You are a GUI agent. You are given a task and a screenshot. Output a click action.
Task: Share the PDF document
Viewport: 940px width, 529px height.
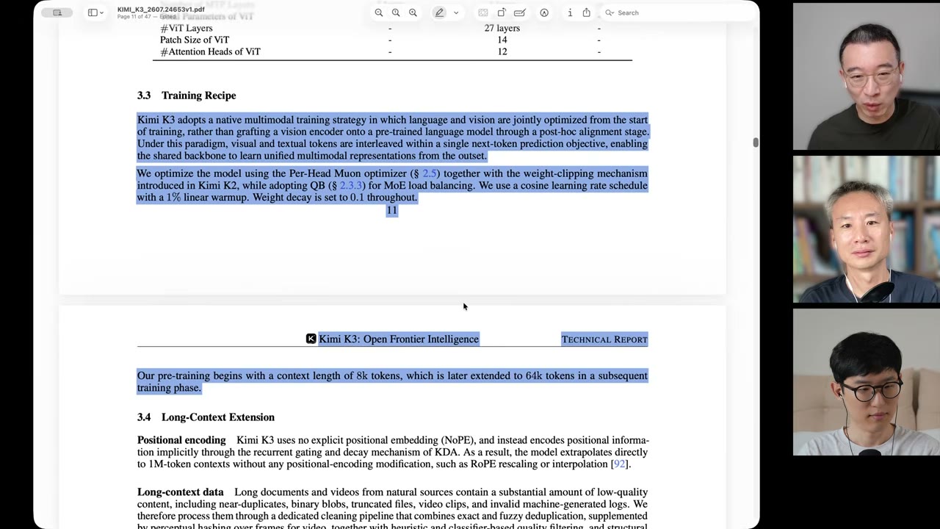(x=586, y=12)
